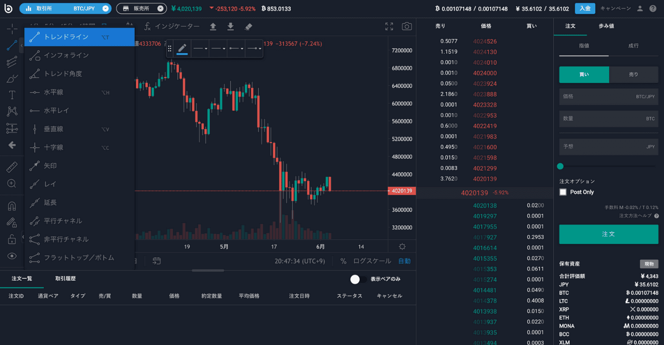The image size is (664, 345).
Task: Choose 平行チャネル from the drawing menu
Action: [x=80, y=221]
